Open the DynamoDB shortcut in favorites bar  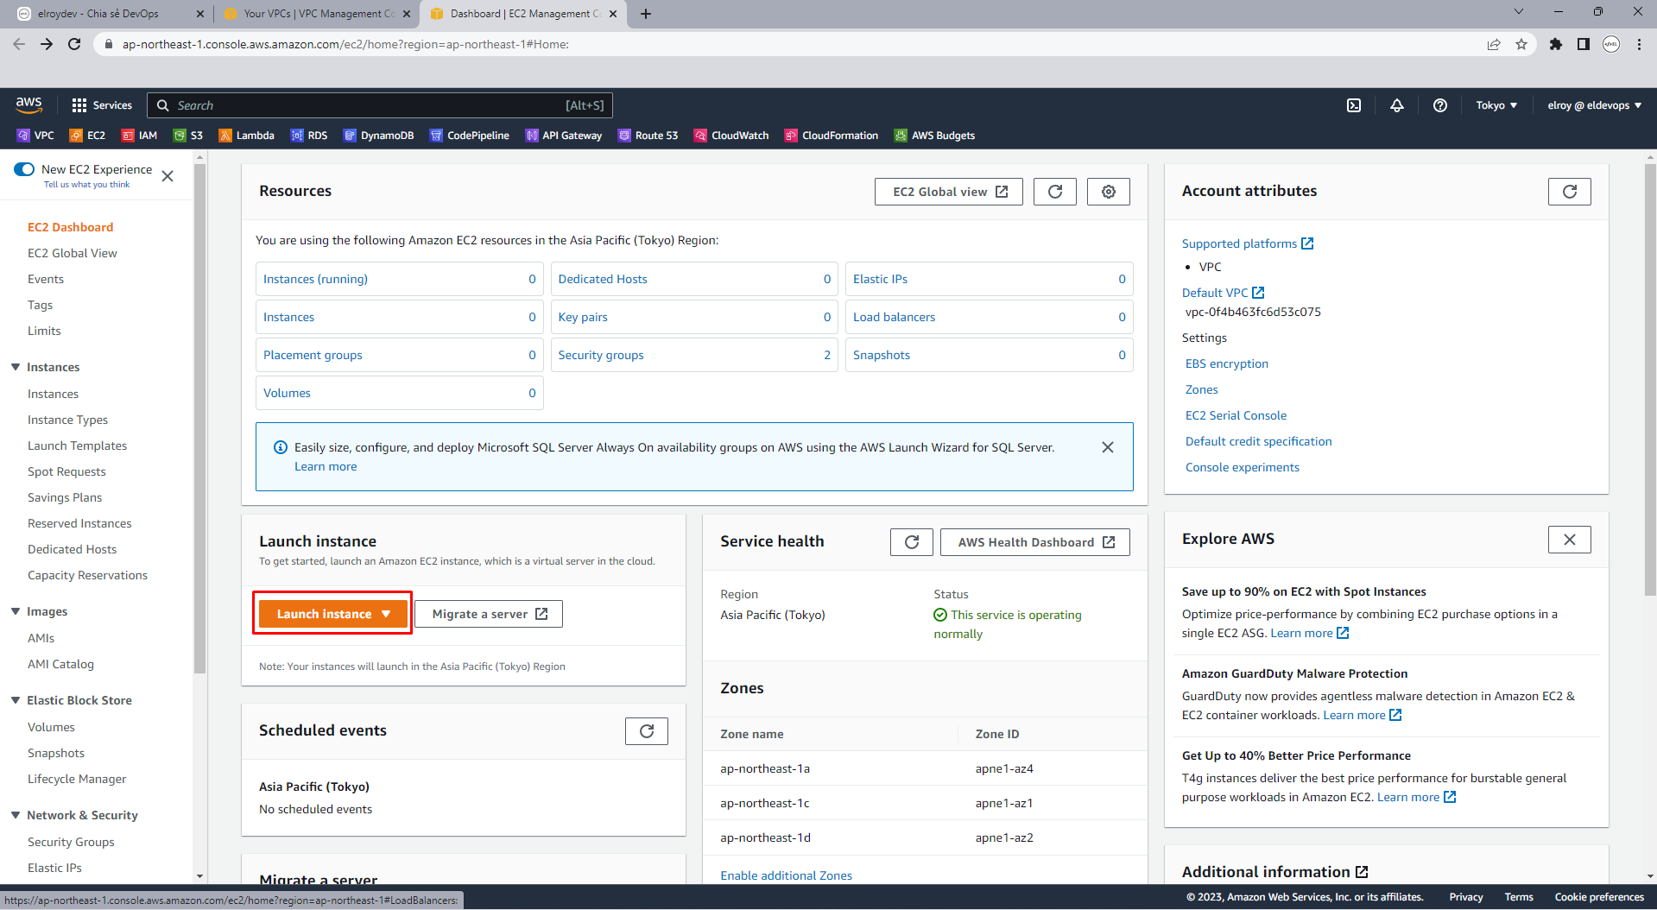[x=378, y=136]
